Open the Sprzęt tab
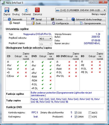109x125 pixels. (37, 19)
